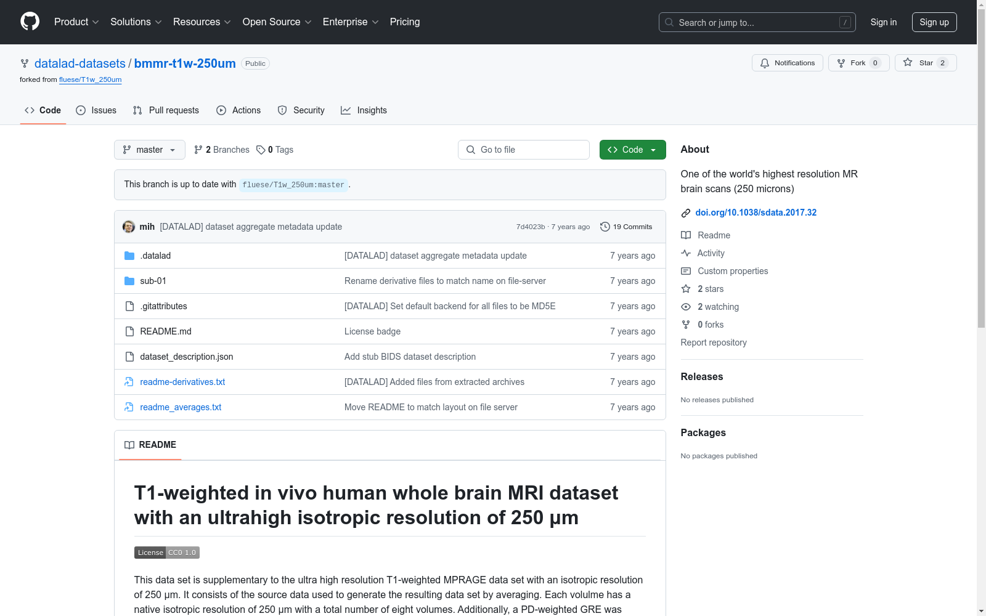Image resolution: width=986 pixels, height=616 pixels.
Task: Select the Code tab
Action: pos(43,110)
